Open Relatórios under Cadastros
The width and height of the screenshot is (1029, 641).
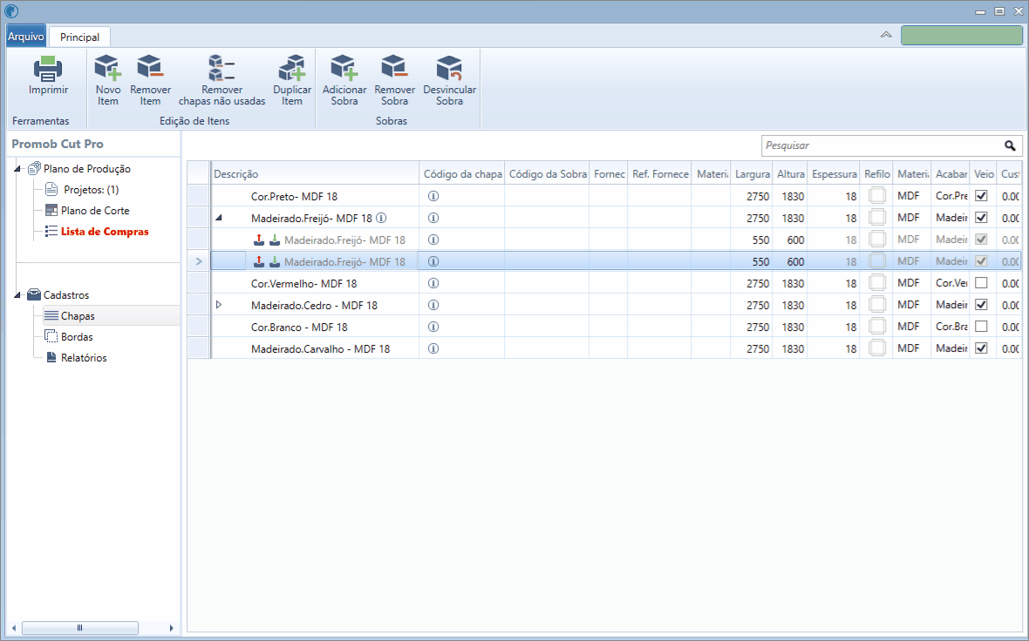84,358
